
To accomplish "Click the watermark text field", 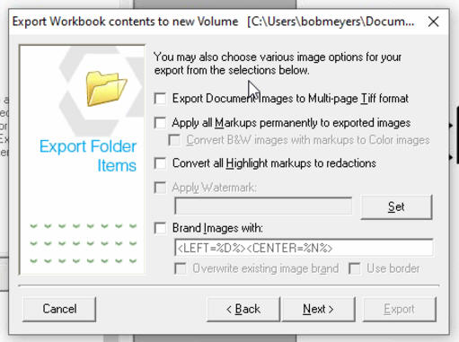I will [x=263, y=206].
